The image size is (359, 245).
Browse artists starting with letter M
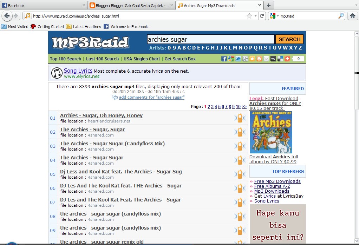point(235,48)
